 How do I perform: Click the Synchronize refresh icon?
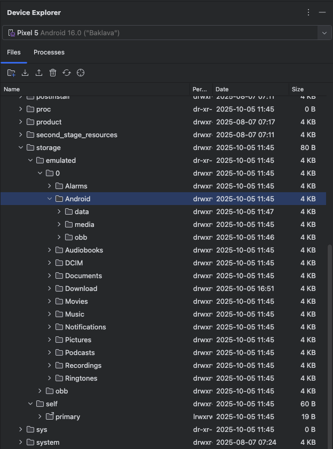coord(67,73)
